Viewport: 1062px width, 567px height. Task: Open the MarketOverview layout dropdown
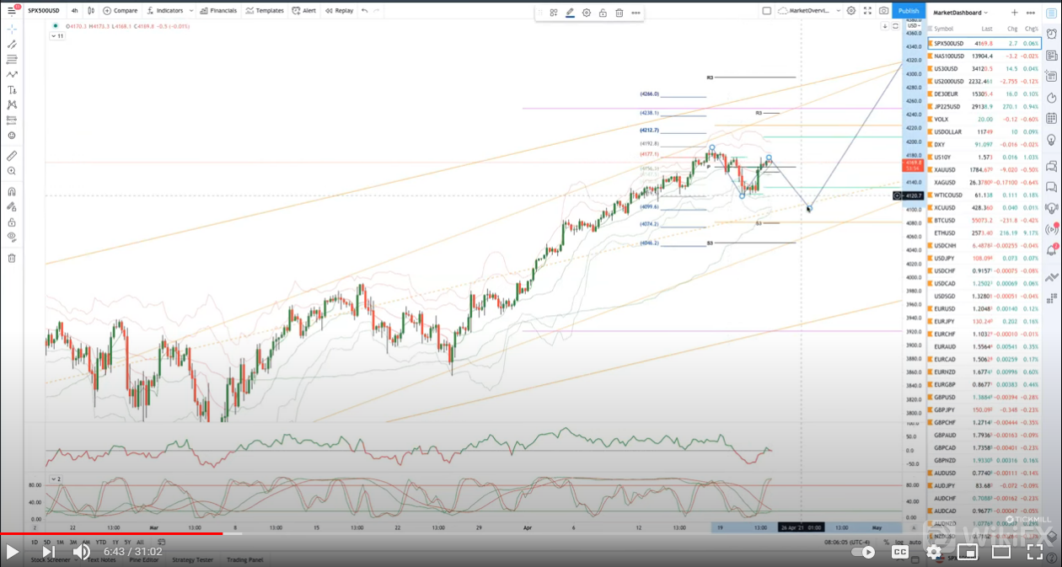[809, 11]
